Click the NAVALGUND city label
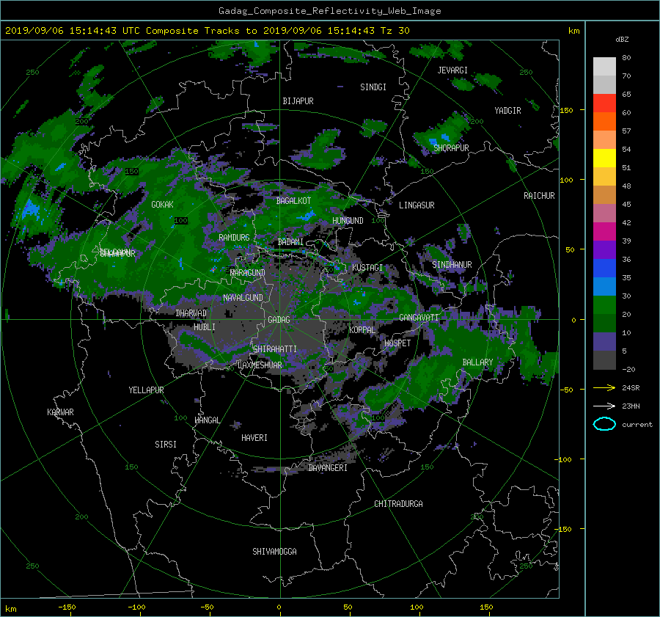The height and width of the screenshot is (617, 660). coord(243,298)
